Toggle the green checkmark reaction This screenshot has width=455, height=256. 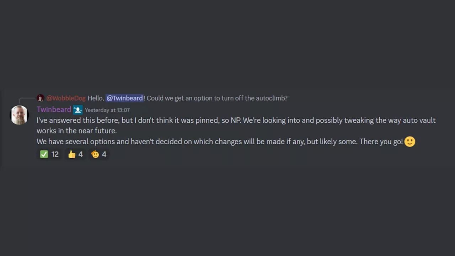[x=49, y=154]
